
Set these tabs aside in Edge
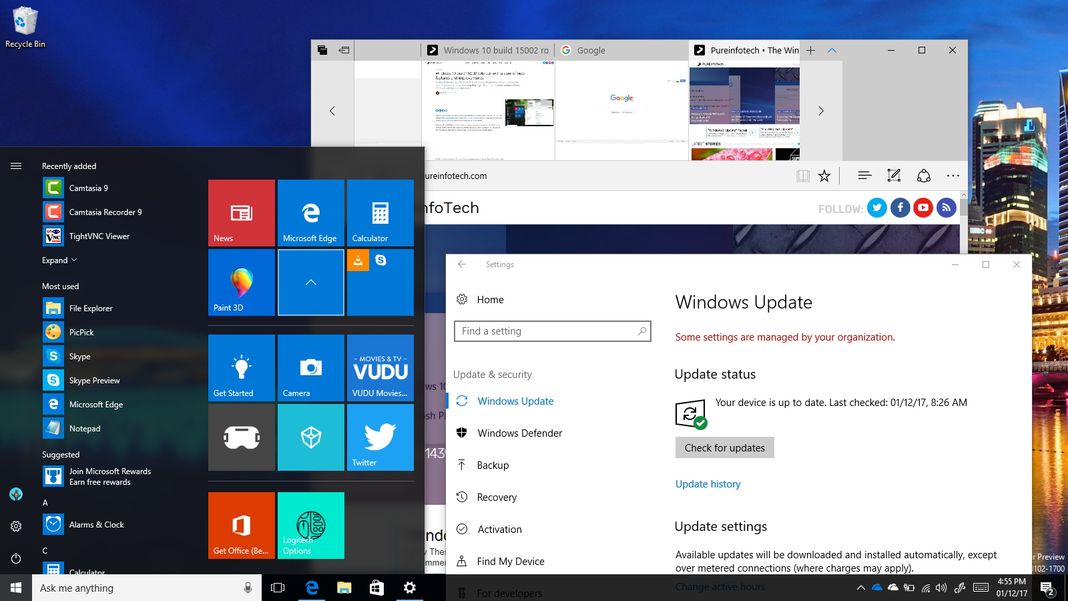(344, 50)
